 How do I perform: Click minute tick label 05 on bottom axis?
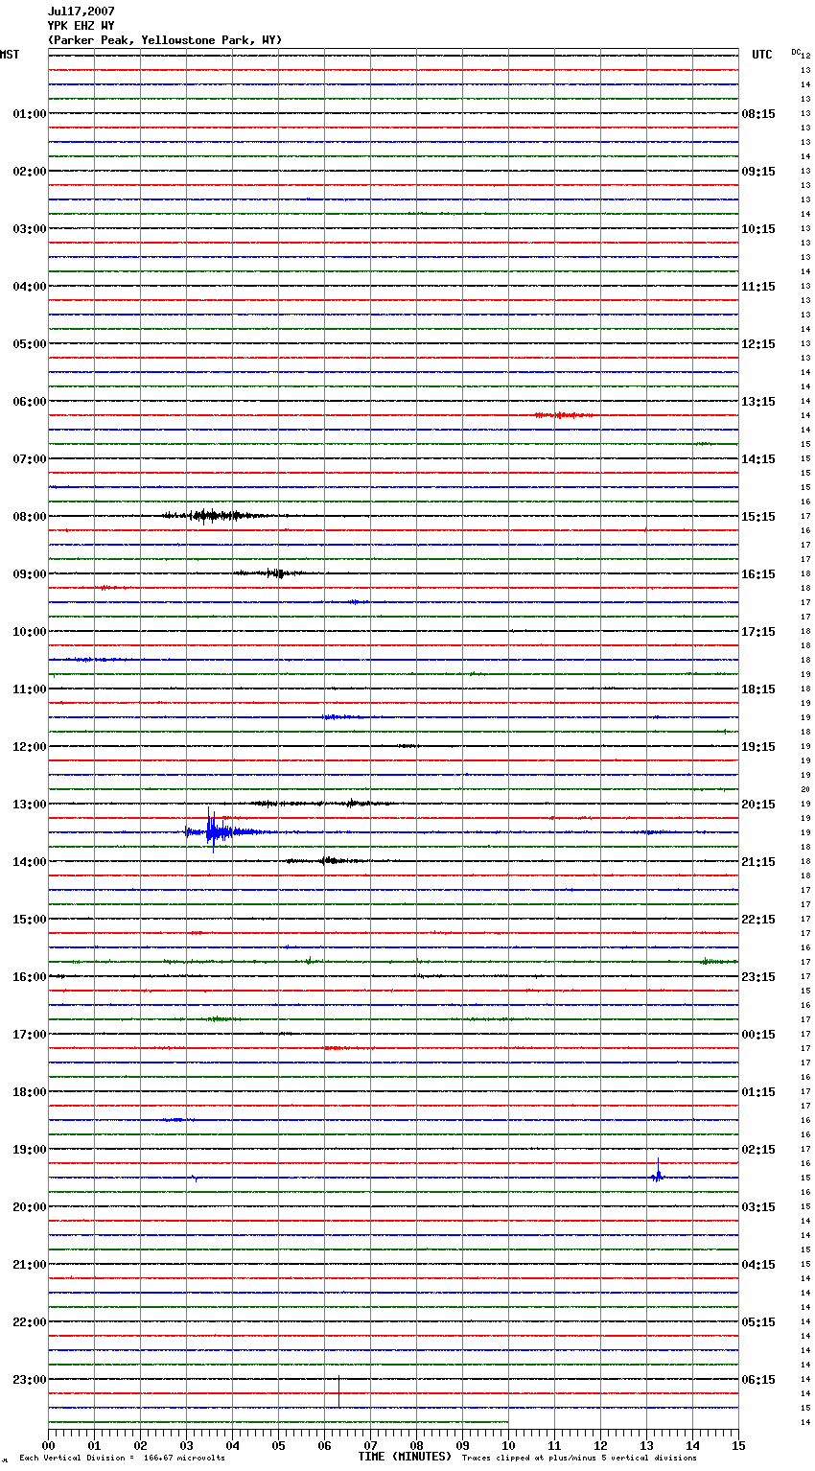278,1445
